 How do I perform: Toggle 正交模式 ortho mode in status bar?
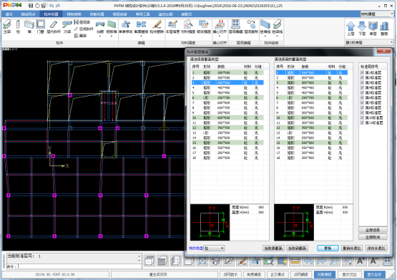[x=278, y=274]
